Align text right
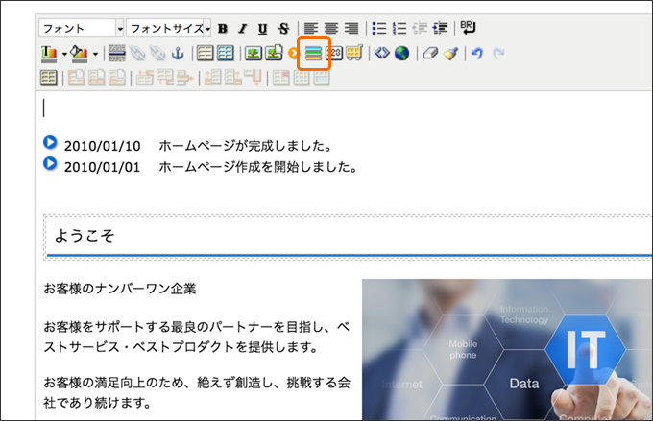The width and height of the screenshot is (653, 421). (351, 28)
